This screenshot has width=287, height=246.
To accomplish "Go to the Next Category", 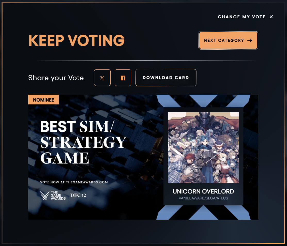I will 228,40.
